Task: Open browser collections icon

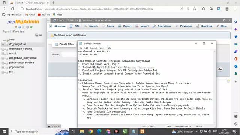Action: [x=211, y=9]
